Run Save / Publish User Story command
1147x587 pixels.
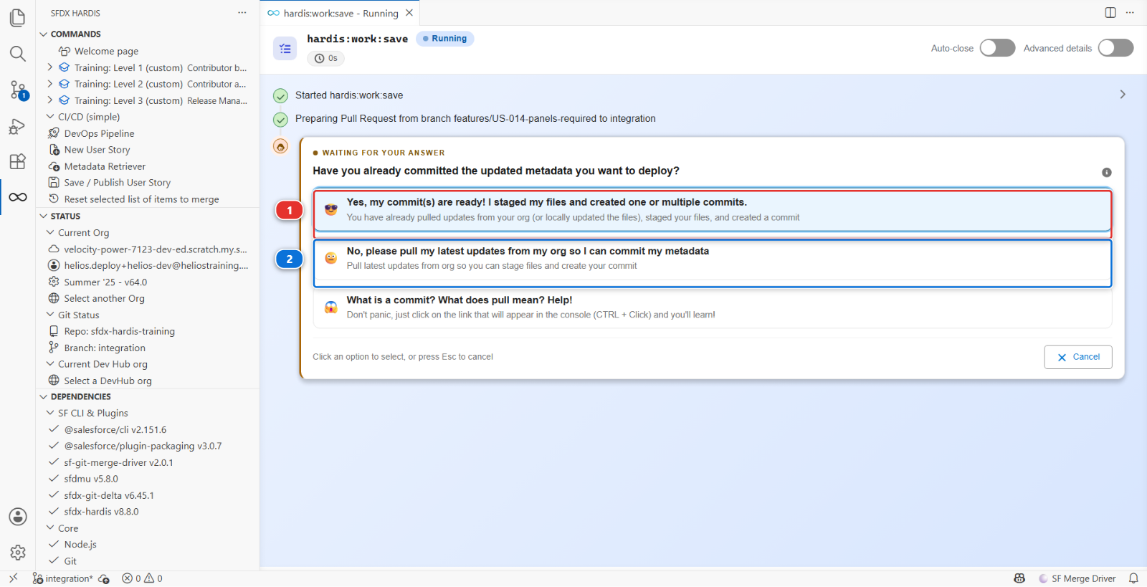tap(117, 183)
